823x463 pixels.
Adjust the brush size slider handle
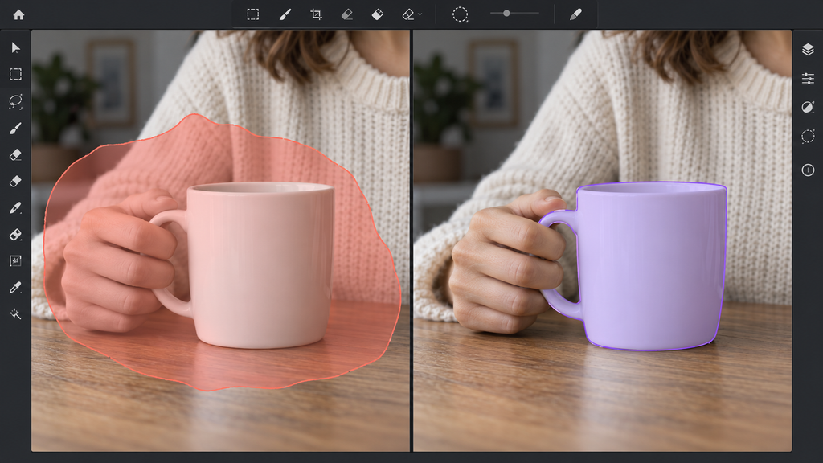[x=506, y=13]
